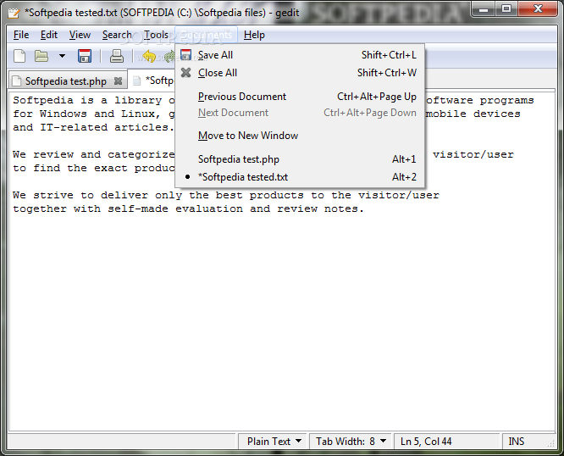Viewport: 564px width, 456px height.
Task: Click the Open file folder icon
Action: (41, 56)
